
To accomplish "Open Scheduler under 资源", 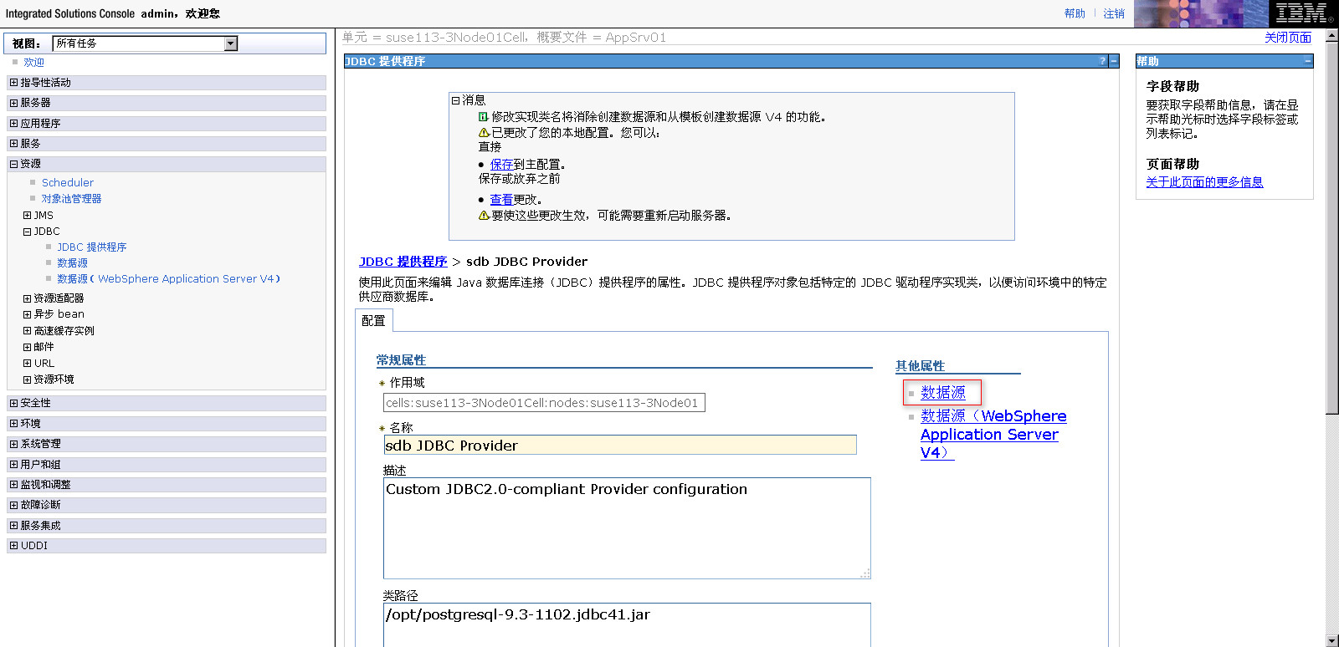I will coord(68,183).
